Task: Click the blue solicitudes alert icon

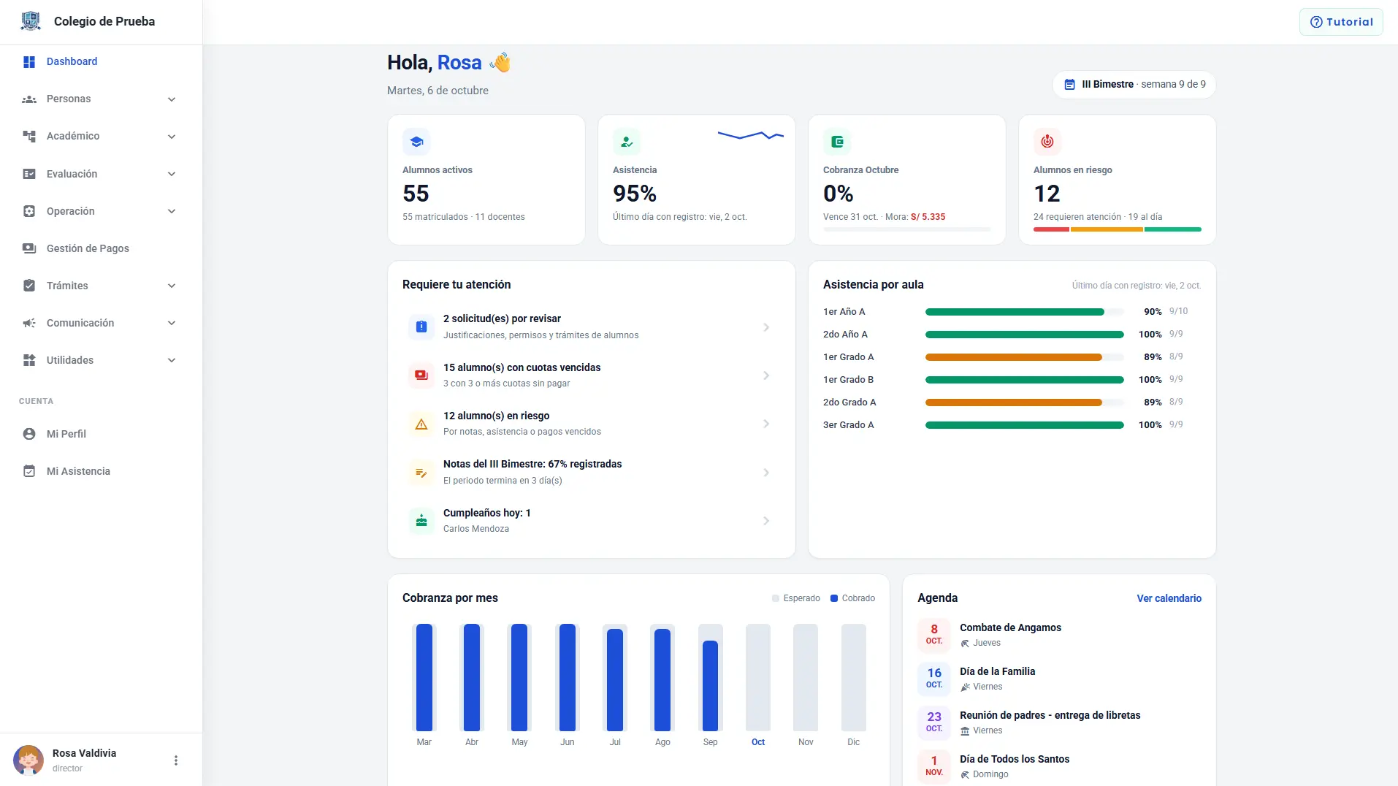Action: pos(421,327)
